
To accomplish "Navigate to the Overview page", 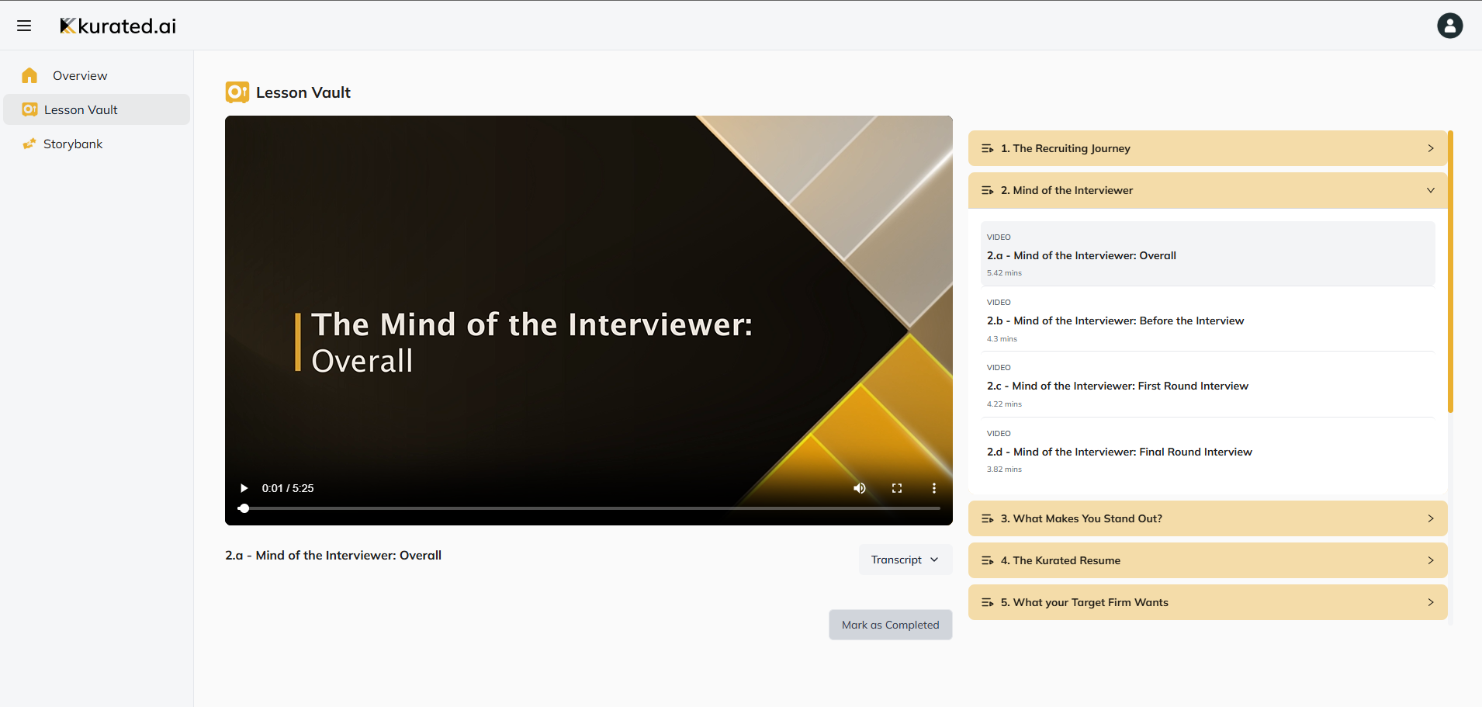I will coord(80,75).
